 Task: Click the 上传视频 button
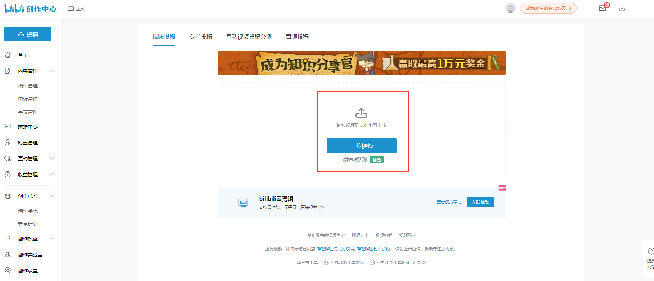(x=361, y=146)
